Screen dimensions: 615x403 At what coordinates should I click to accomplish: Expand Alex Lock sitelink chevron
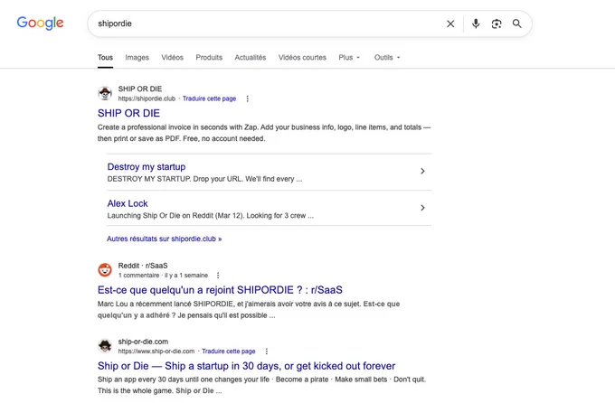422,208
